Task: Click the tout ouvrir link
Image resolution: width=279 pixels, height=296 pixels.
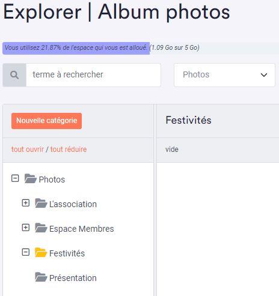Action: (x=28, y=150)
